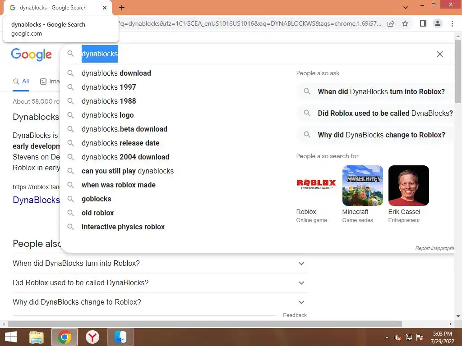Click the address bar URL text
The image size is (462, 346).
[250, 23]
